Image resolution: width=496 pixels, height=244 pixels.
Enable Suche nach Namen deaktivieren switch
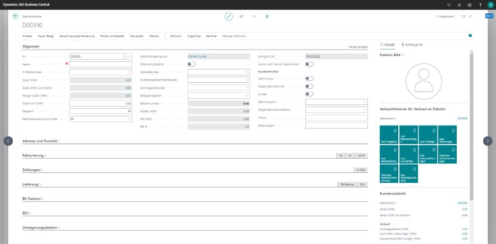pos(309,64)
